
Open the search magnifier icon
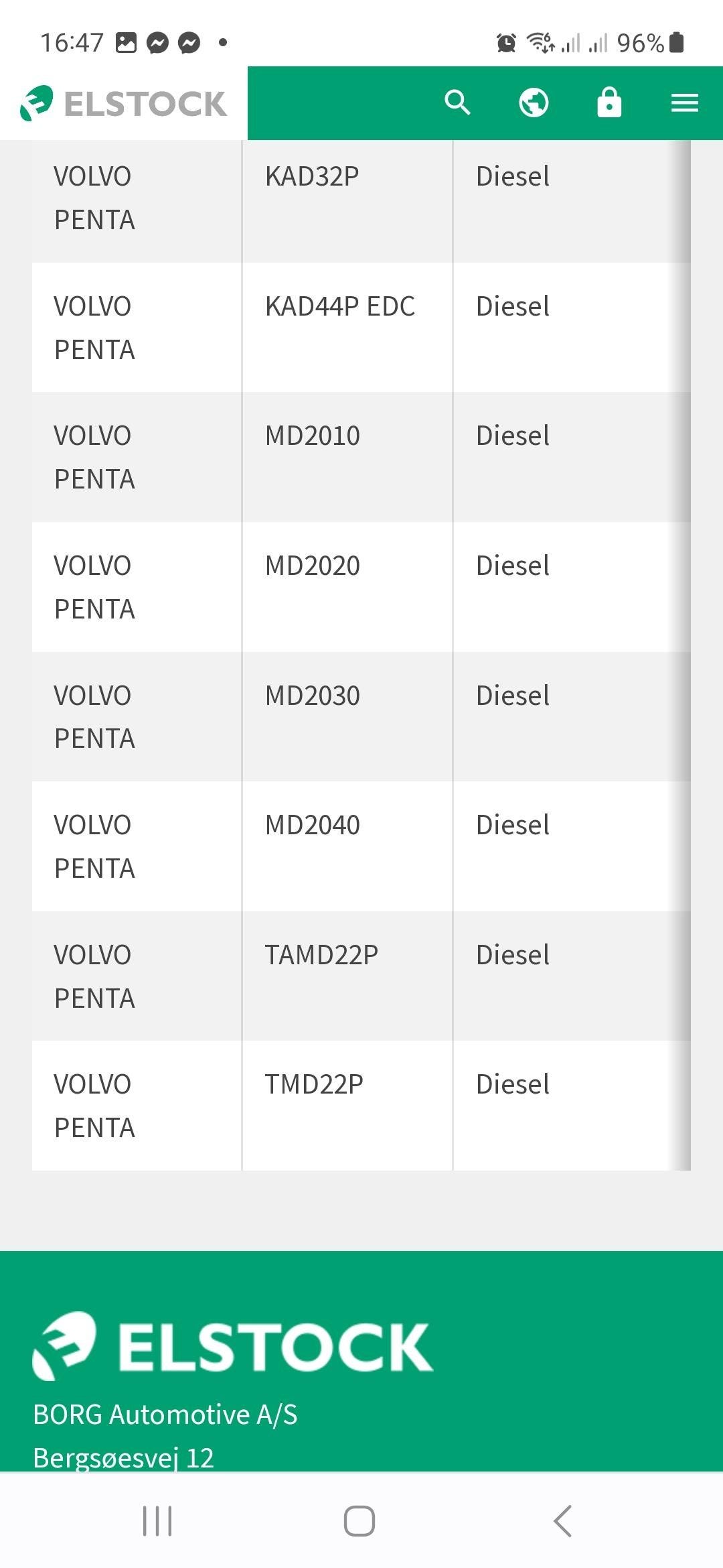[x=457, y=103]
